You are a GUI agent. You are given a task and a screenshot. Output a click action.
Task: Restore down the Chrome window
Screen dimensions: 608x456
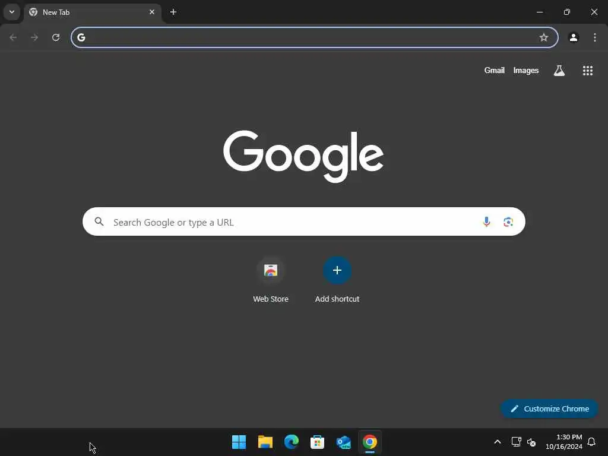click(566, 12)
